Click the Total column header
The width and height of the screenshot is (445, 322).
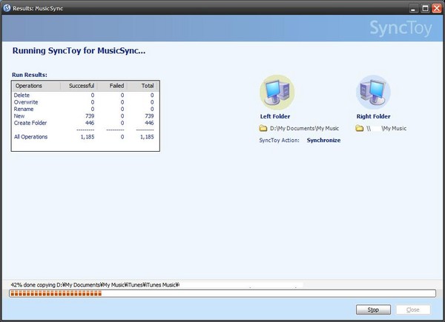click(142, 86)
